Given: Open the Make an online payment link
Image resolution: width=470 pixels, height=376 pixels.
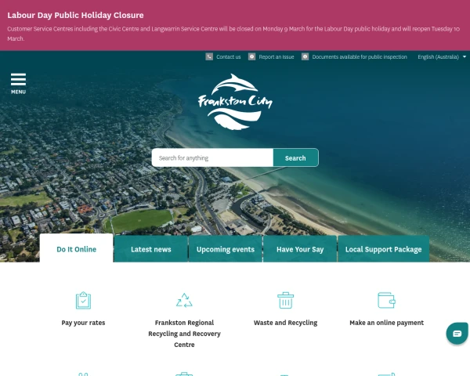Looking at the screenshot, I should click(x=387, y=323).
